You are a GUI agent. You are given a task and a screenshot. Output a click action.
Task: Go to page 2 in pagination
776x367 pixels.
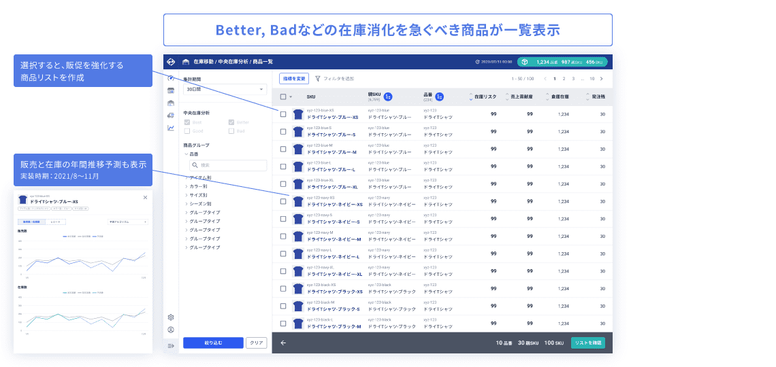pos(564,79)
